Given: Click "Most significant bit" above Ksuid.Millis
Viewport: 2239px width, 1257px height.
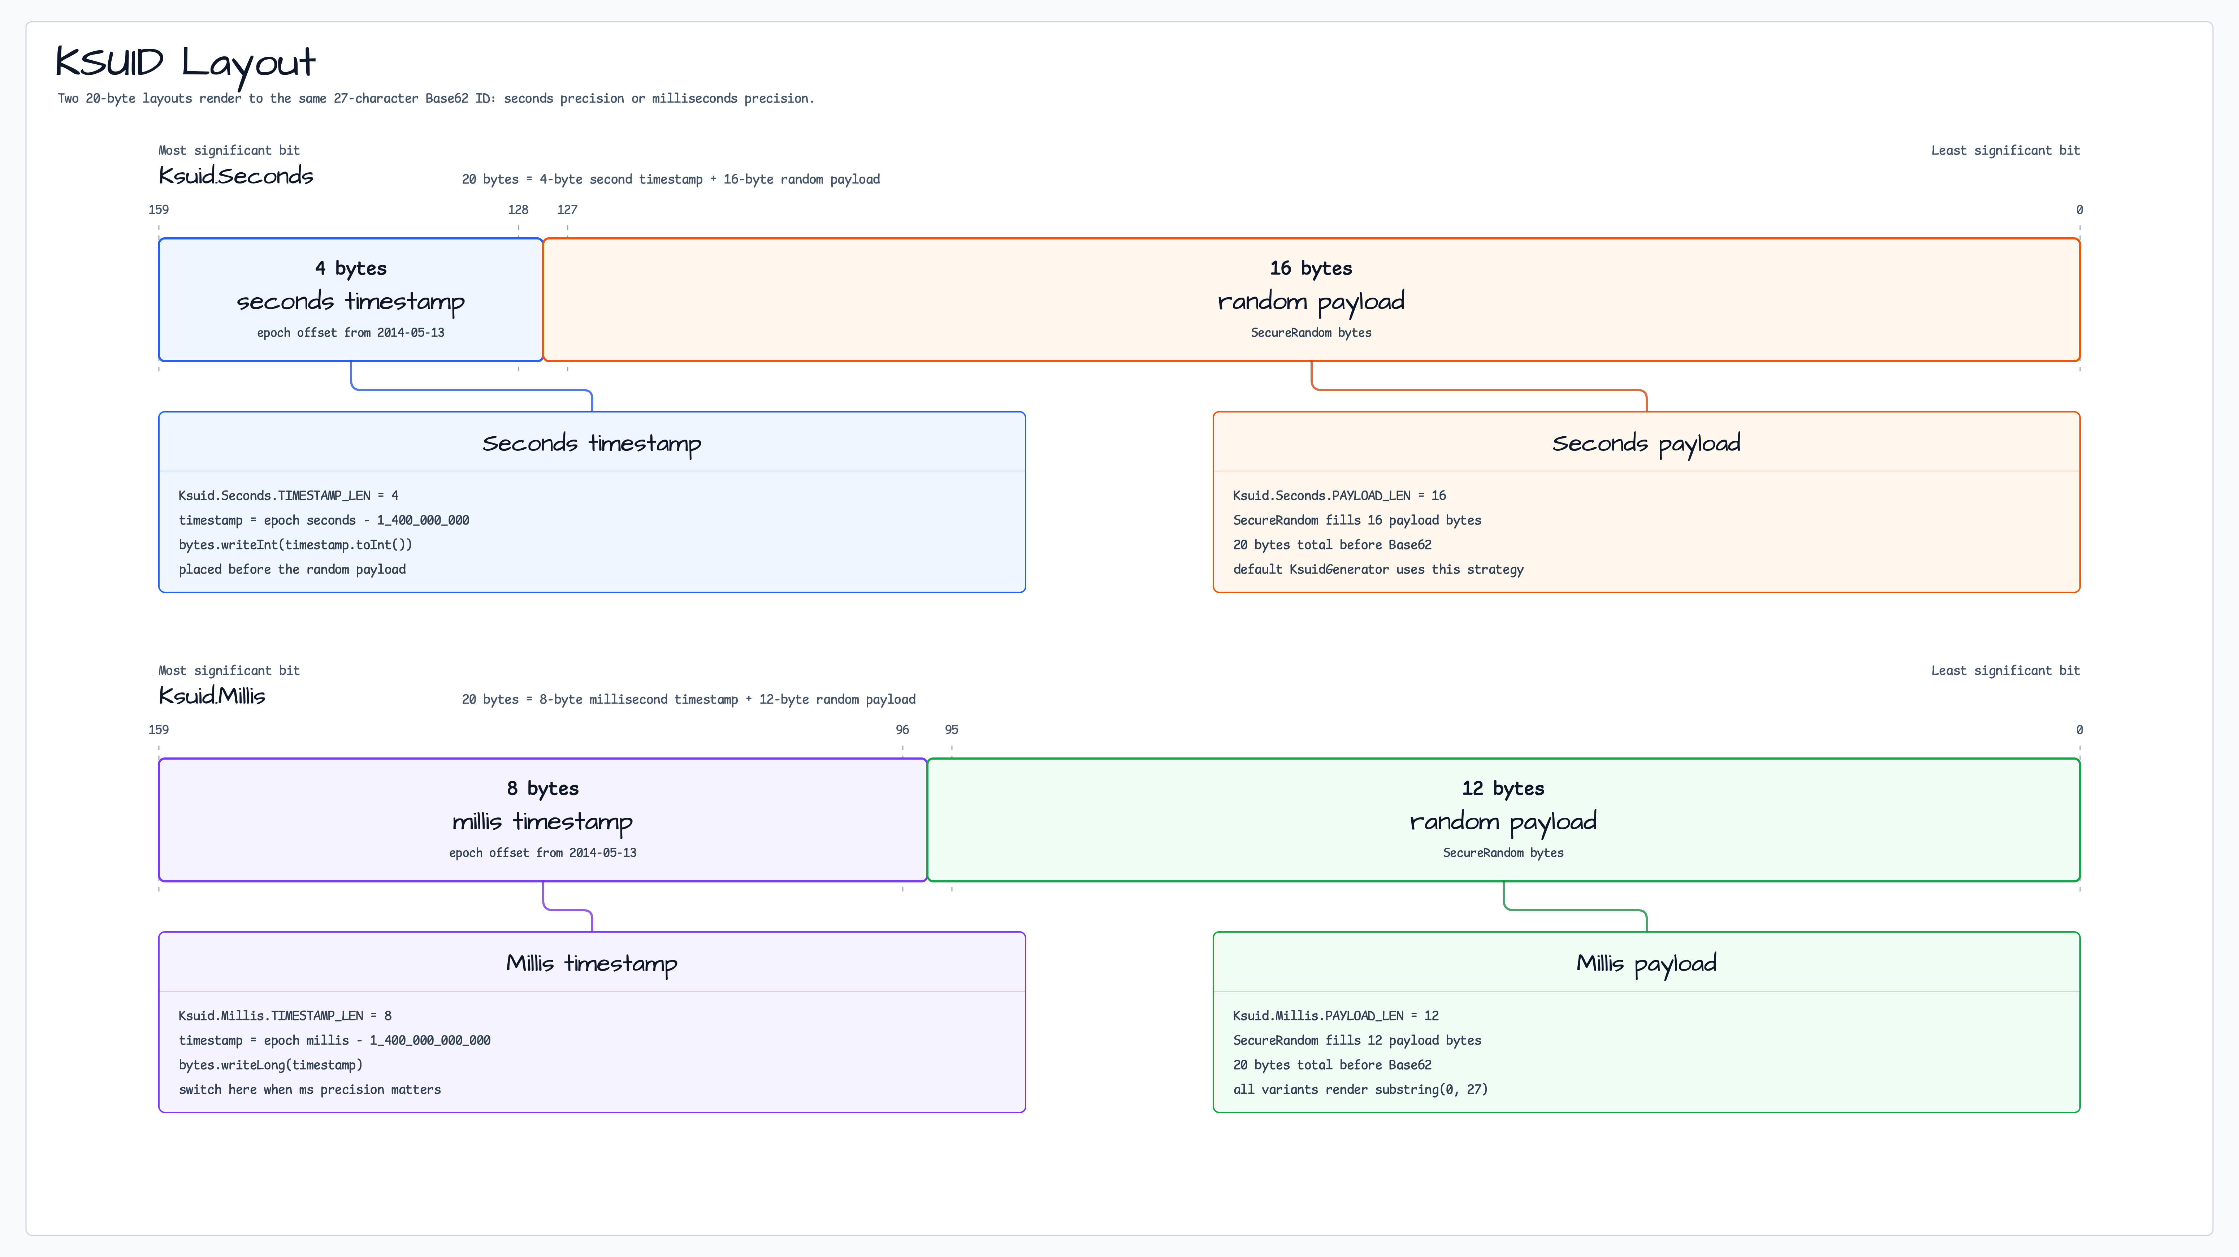Looking at the screenshot, I should tap(229, 670).
